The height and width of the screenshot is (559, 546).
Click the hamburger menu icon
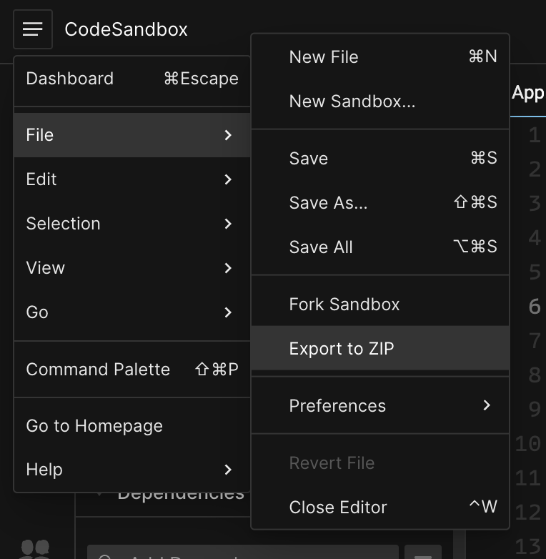[32, 29]
